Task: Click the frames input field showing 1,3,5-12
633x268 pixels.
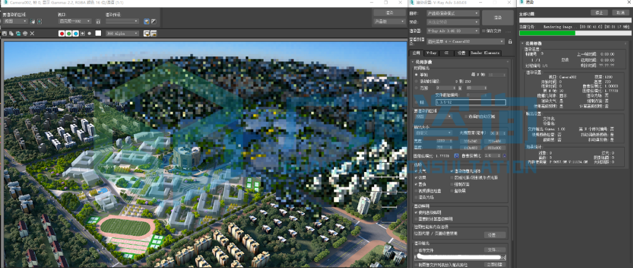Action: pyautogui.click(x=467, y=102)
